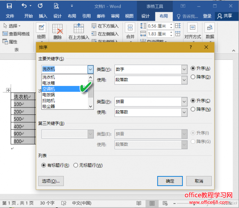Expand the primary key type dropdown

click(184, 69)
